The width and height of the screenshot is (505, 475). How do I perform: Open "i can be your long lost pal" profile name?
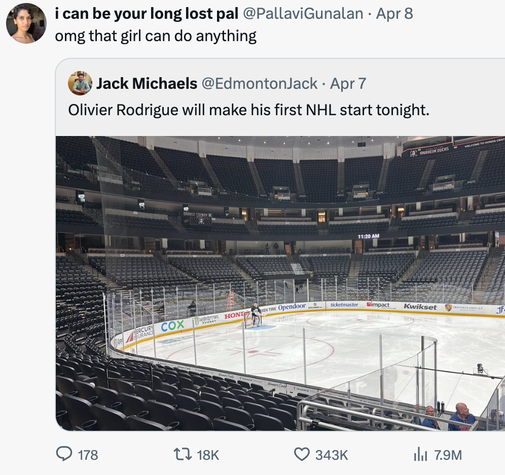point(147,14)
